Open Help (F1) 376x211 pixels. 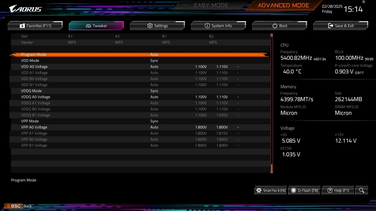click(x=338, y=190)
